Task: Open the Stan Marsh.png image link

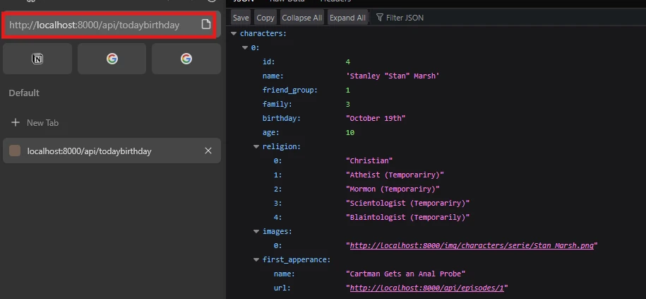Action: tap(472, 246)
